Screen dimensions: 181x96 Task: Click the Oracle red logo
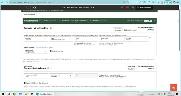tap(28, 8)
